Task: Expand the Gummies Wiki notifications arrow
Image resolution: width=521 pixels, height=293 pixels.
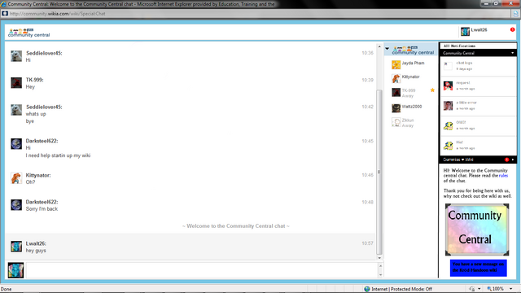Action: [513, 160]
